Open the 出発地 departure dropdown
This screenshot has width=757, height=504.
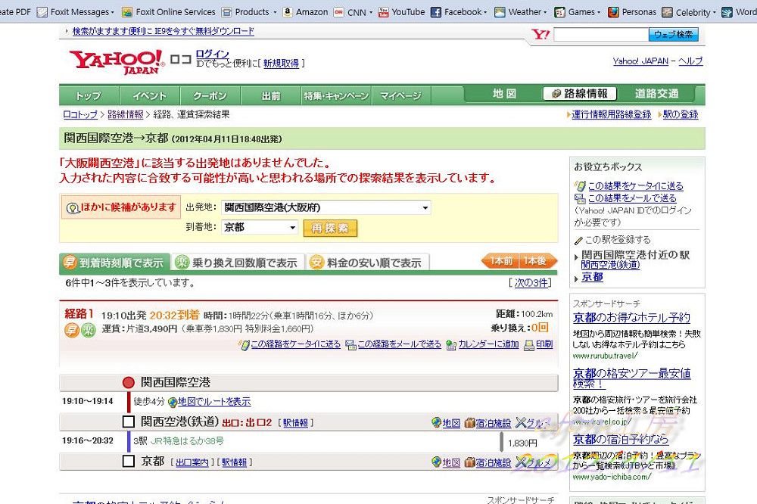425,207
